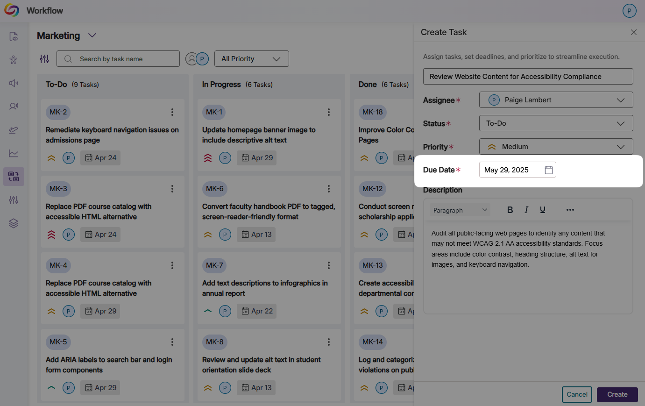Open the filter settings icon beside search
The image size is (645, 406).
pos(44,59)
